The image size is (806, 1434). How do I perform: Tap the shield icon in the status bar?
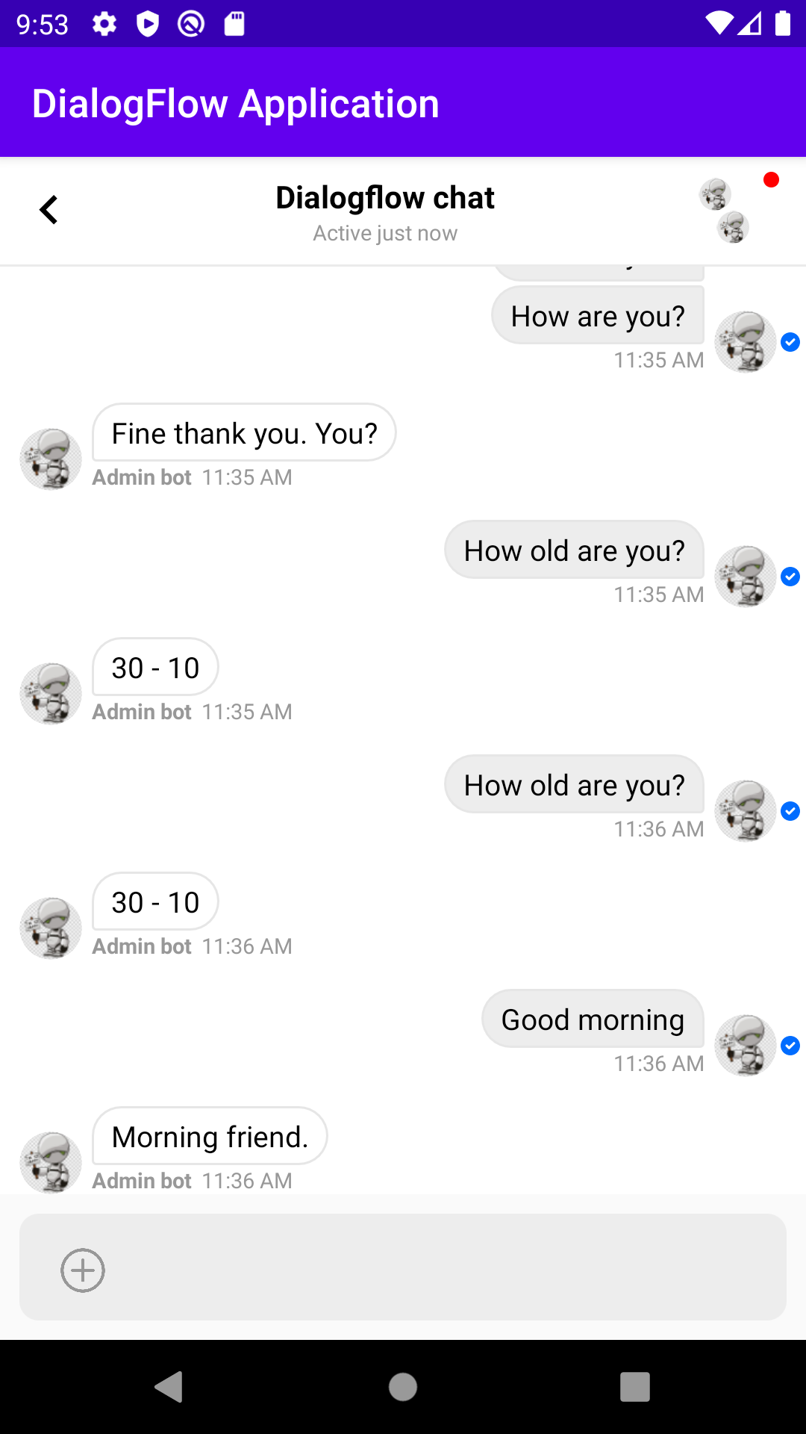pos(147,23)
